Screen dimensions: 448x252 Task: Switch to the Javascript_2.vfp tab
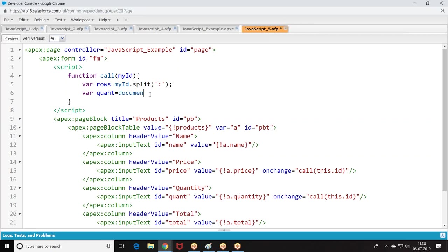tap(66, 29)
